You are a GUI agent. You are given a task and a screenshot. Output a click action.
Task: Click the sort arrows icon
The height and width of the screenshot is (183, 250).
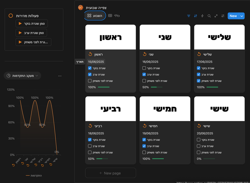(x=196, y=16)
